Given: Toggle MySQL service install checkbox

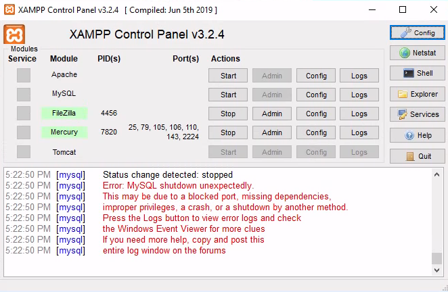Looking at the screenshot, I should click(24, 94).
